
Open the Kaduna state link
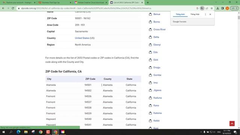[157, 98]
